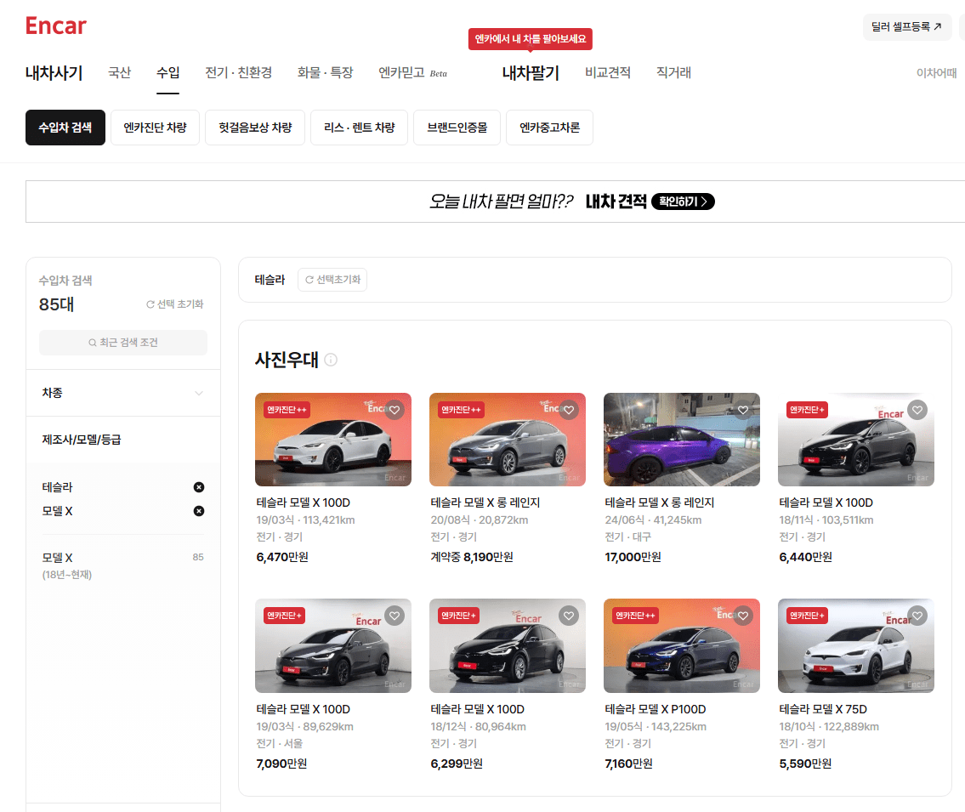
Task: Open the 비교견적 menu item
Action: coord(607,72)
